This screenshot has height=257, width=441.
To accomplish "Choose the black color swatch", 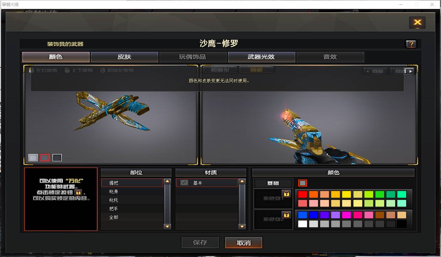I will tap(402, 224).
